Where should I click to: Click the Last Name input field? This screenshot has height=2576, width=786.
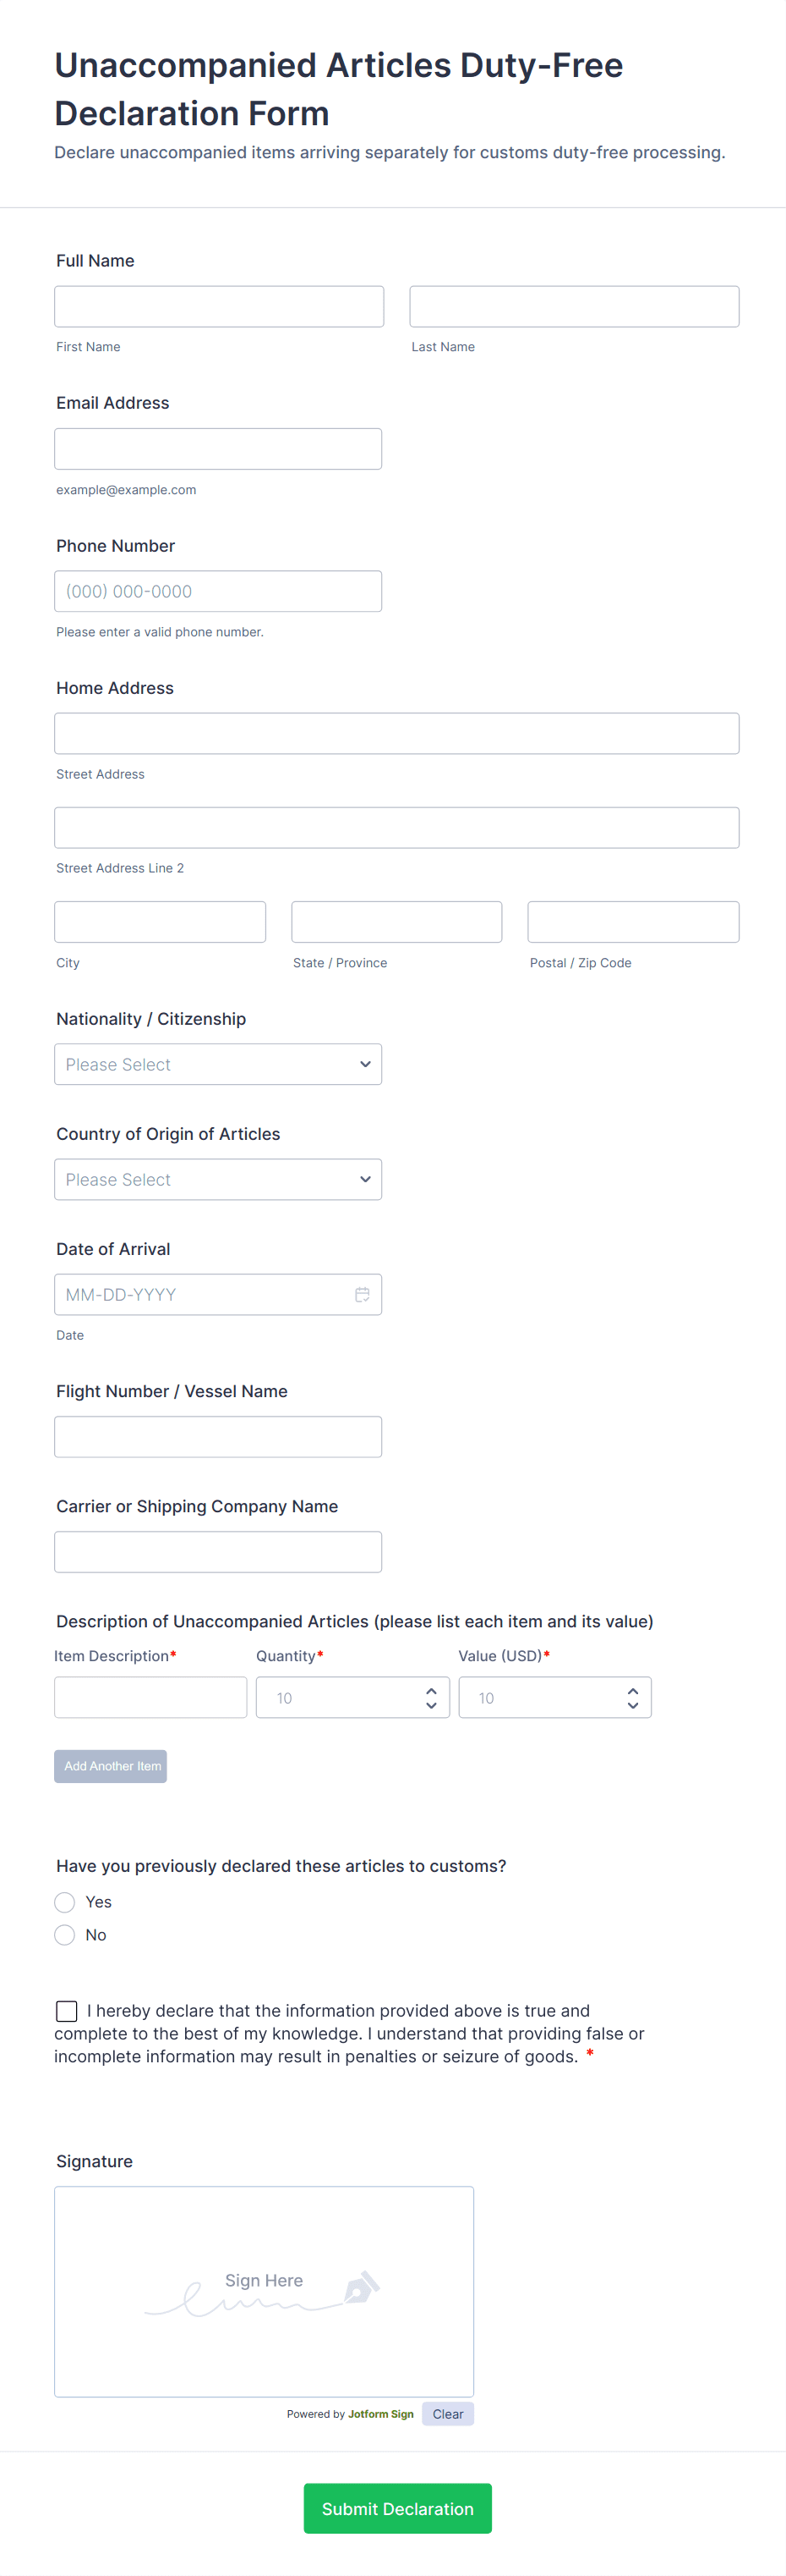pyautogui.click(x=573, y=306)
